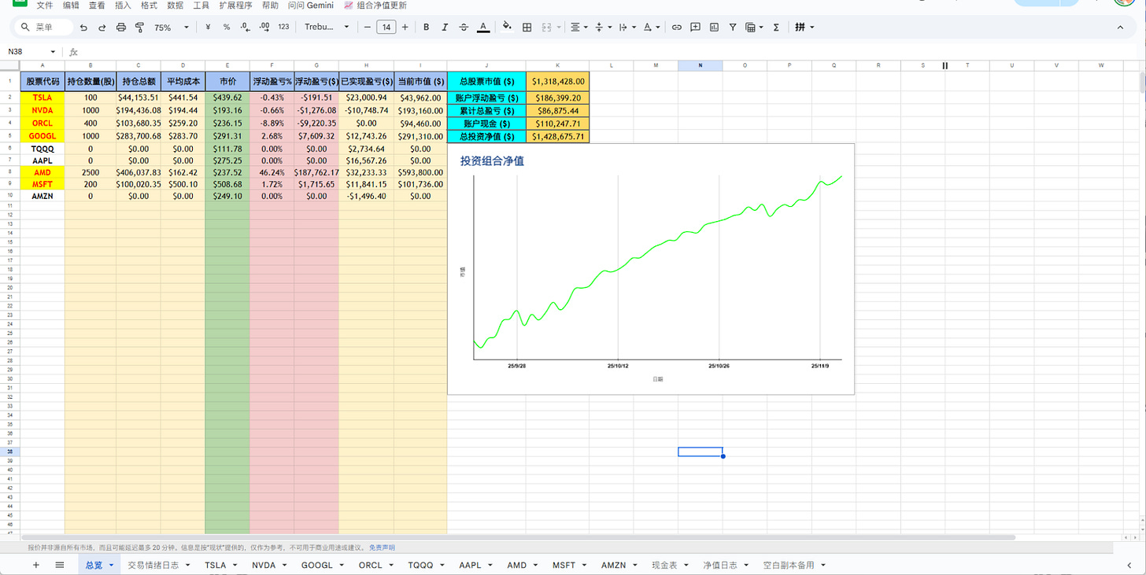This screenshot has width=1146, height=575.
Task: Increase font size with the plus button
Action: click(x=405, y=28)
